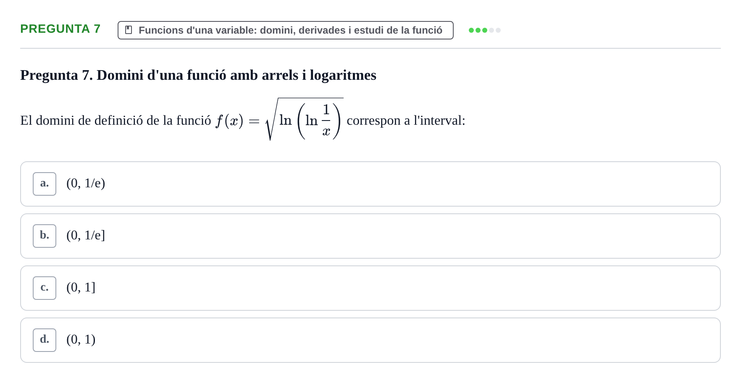The height and width of the screenshot is (383, 741).
Task: Click the answer text '(0, 1/e)'
Action: [x=86, y=183]
